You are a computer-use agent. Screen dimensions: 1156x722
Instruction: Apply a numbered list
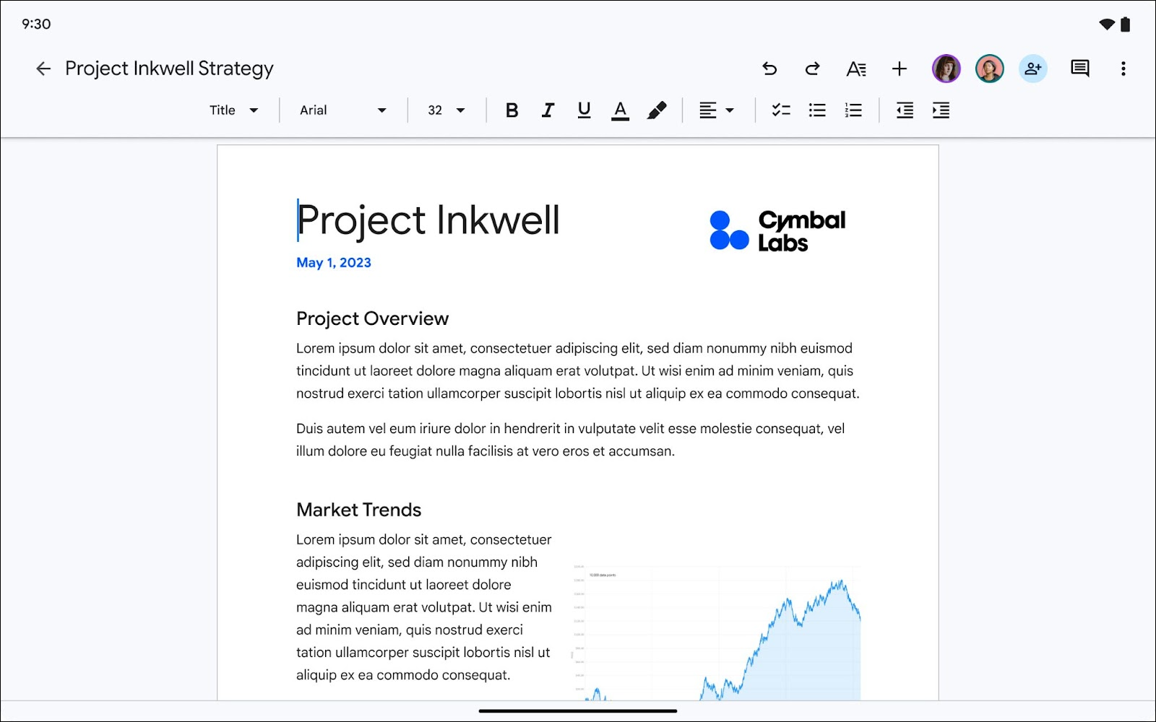coord(853,110)
